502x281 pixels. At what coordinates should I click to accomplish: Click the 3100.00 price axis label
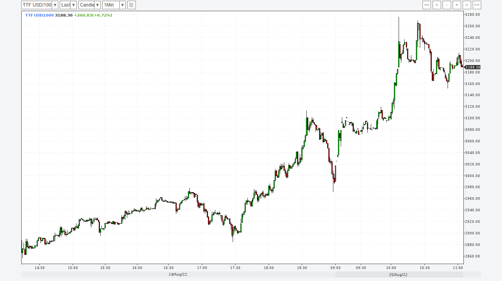[x=472, y=118]
